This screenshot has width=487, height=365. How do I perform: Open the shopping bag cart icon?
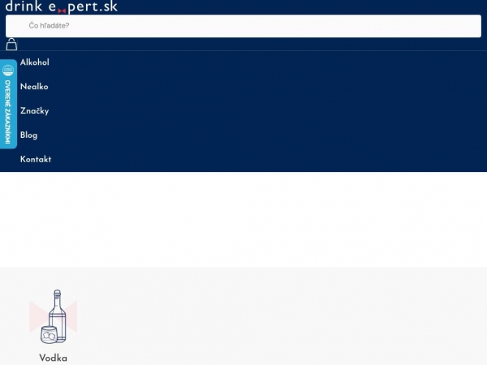pos(11,45)
